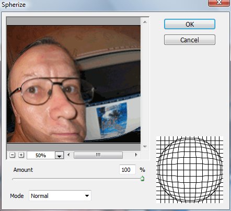Click the preview scroll right arrow
The height and width of the screenshot is (211, 231).
pos(136,155)
